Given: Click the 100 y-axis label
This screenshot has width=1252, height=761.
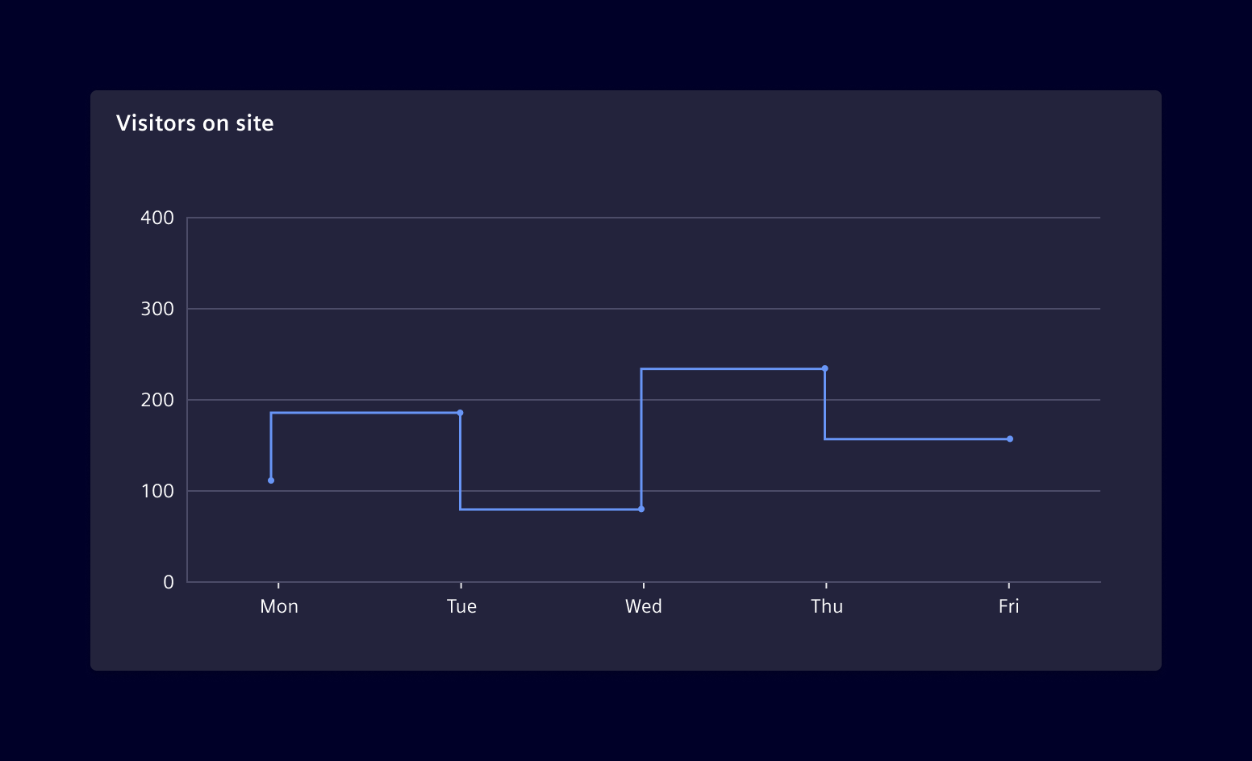Looking at the screenshot, I should coord(160,490).
